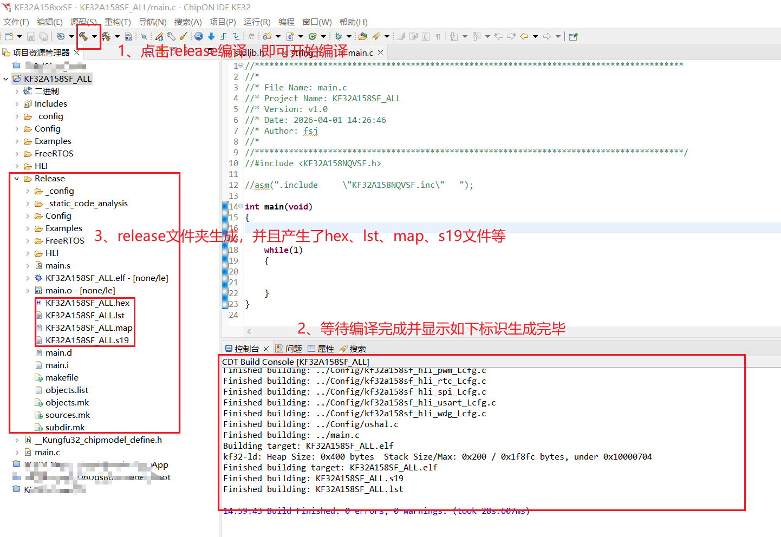Expand KF32A158SF_ALL.elf tree node
Screen dimensions: 781x537
pyautogui.click(x=28, y=278)
